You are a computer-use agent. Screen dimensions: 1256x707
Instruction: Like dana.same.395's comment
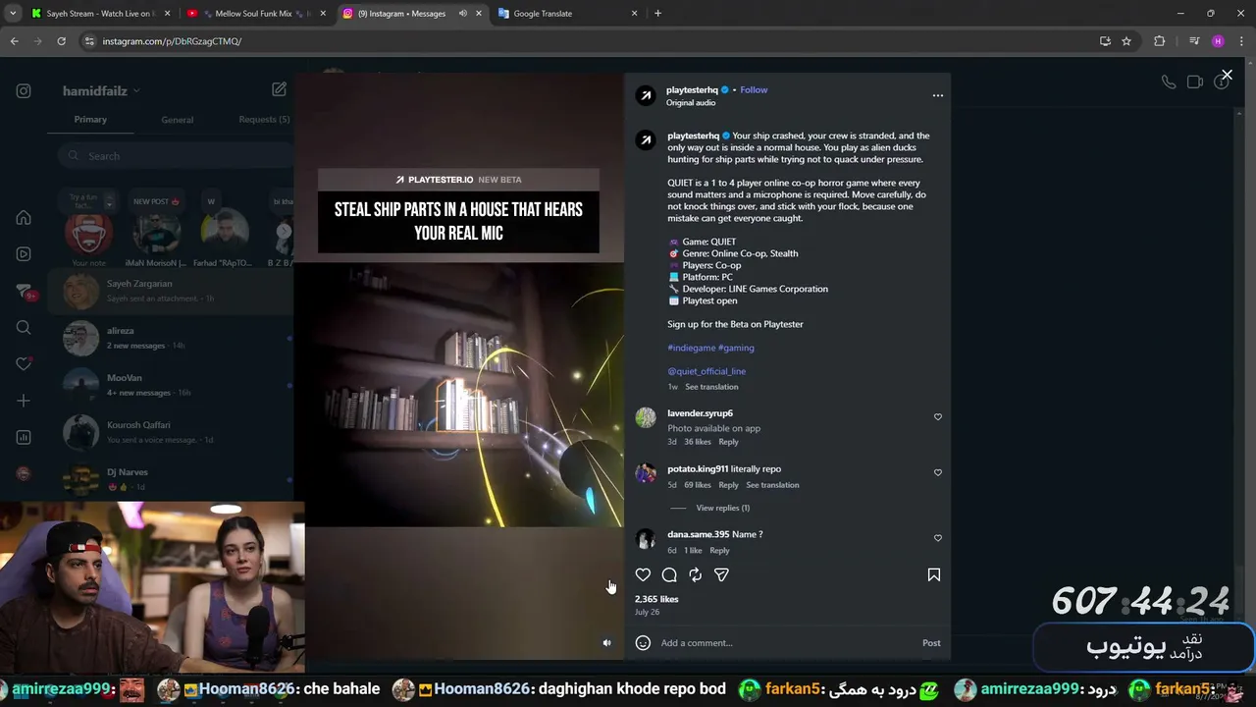pos(938,538)
